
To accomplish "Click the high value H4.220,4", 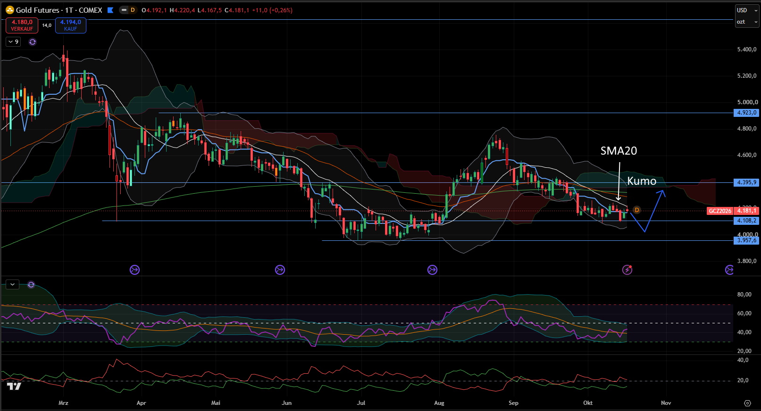I will (182, 10).
